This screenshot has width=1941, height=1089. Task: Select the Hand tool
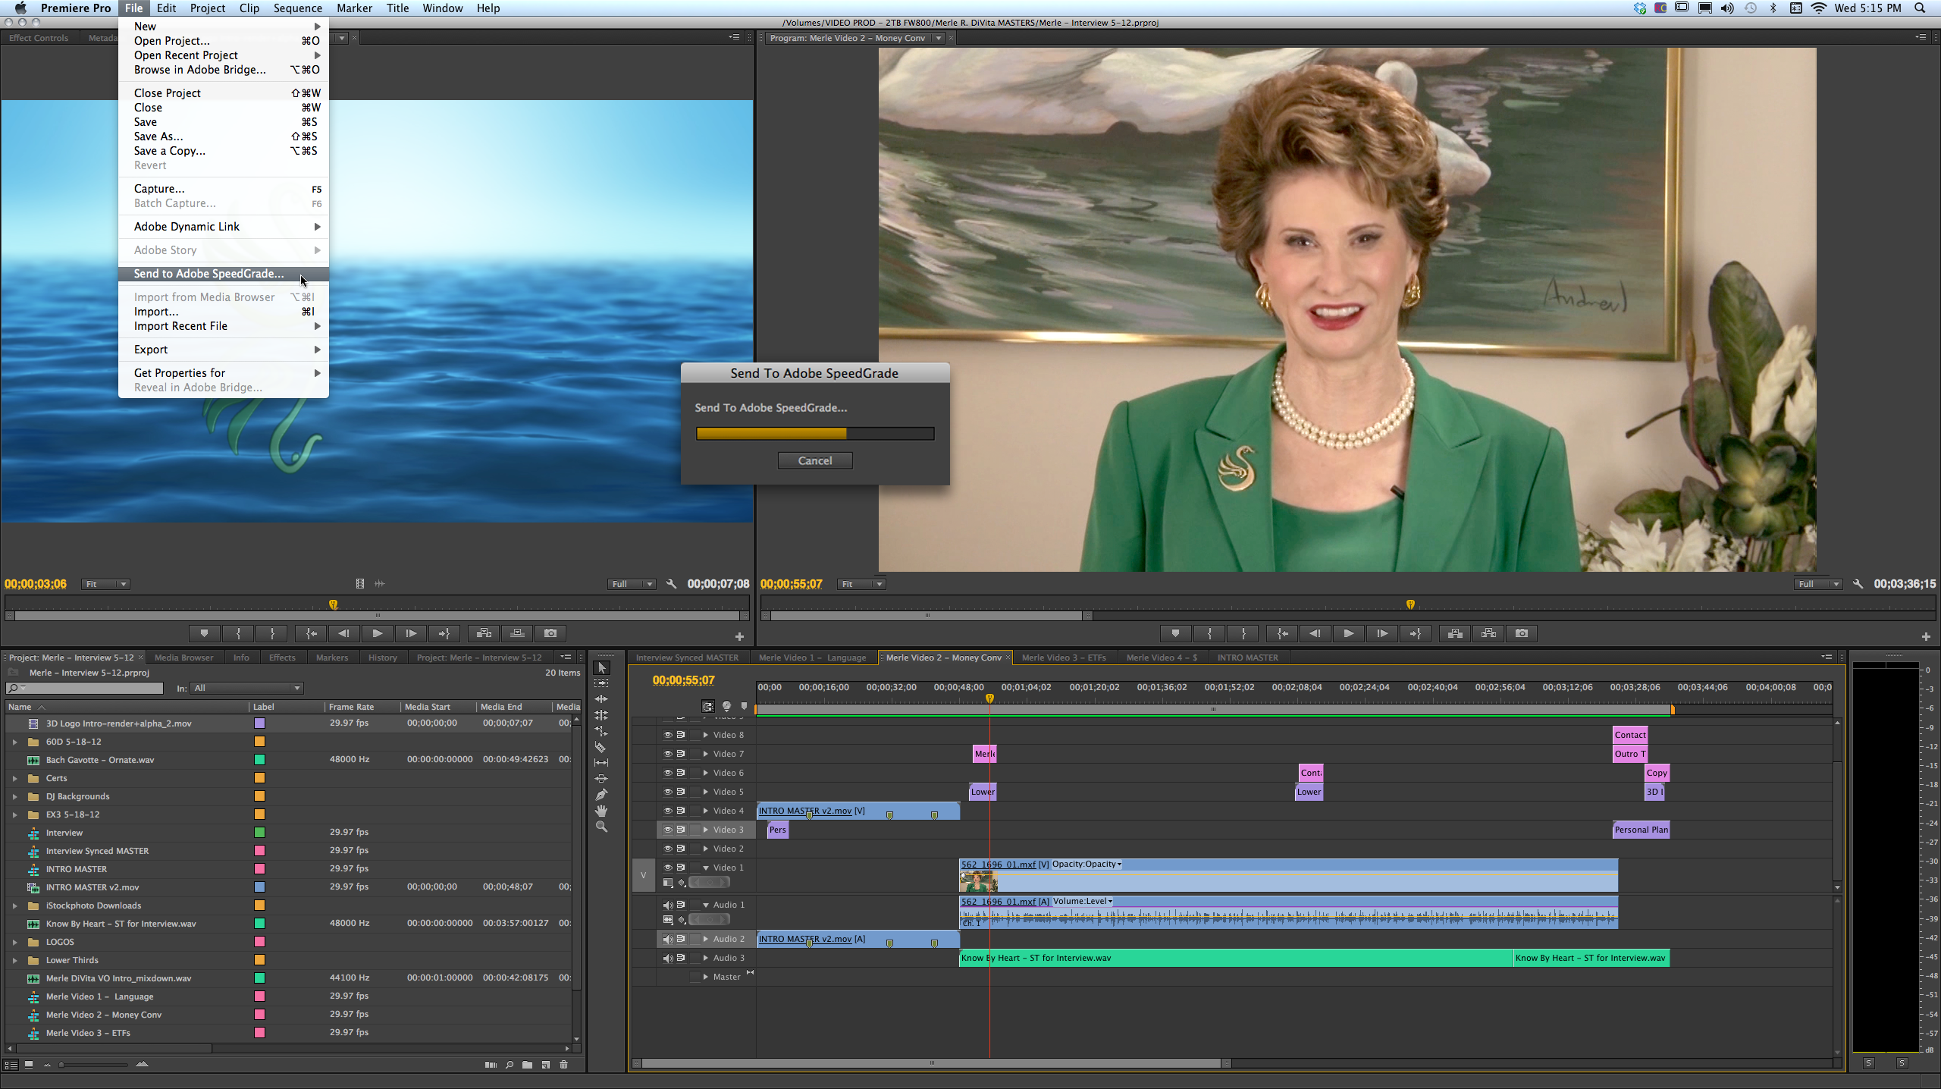[601, 811]
